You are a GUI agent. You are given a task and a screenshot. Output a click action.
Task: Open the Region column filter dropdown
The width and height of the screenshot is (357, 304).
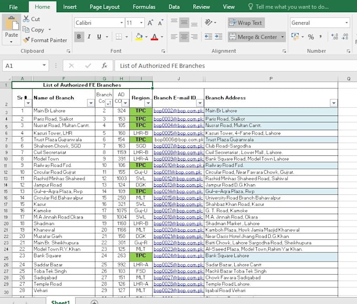click(148, 103)
